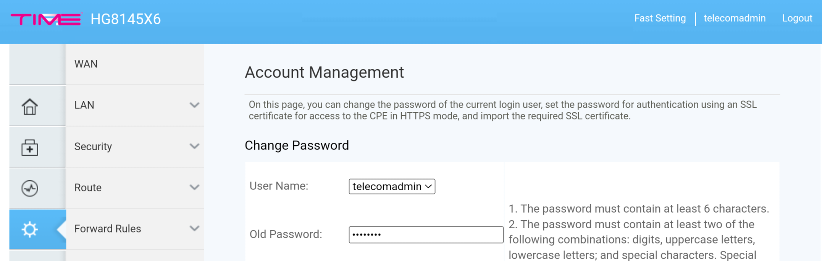Open the home icon section in sidebar
Viewport: 822px width, 261px height.
(x=30, y=106)
